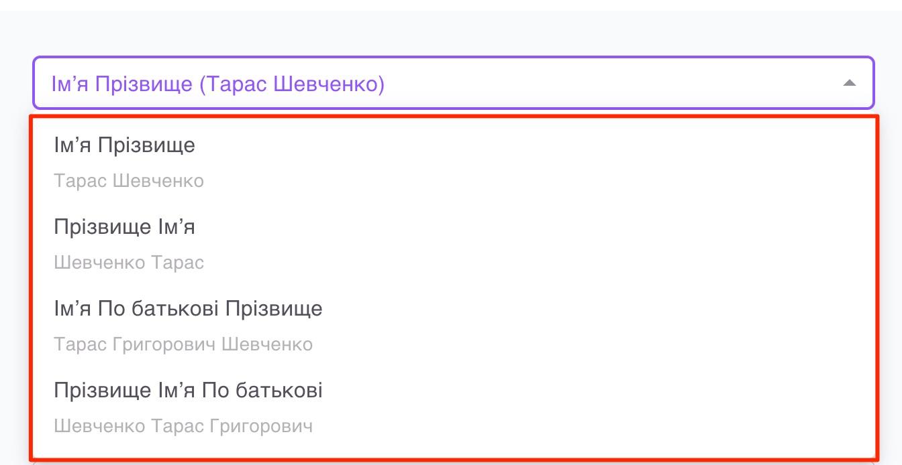Click example "Шевченко Тарас Григорович"
This screenshot has height=465, width=902.
[x=183, y=426]
